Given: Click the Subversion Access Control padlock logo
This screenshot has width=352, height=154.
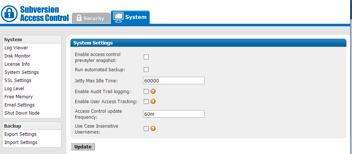Looking at the screenshot, I should coord(9,13).
